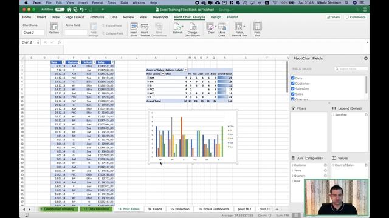This screenshot has width=389, height=218.
Task: Click the Home icon in title bar
Action: click(69, 10)
